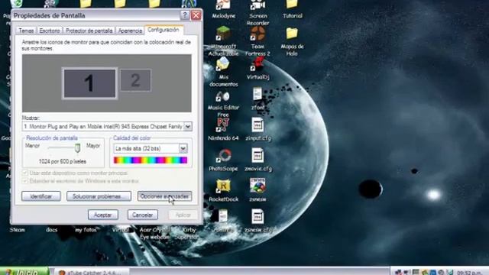
Task: Click the 'docs' desktop label
Action: (51, 230)
